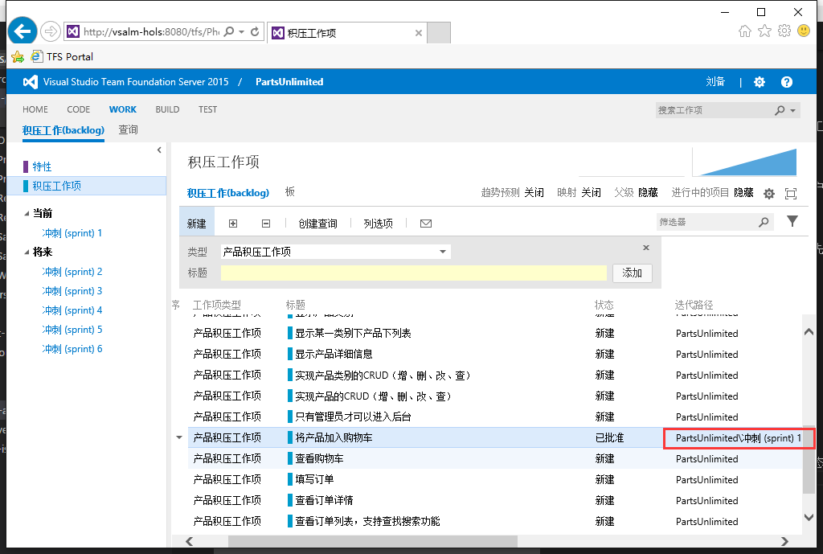Switch to the 板 board view
The height and width of the screenshot is (554, 823).
tap(289, 191)
